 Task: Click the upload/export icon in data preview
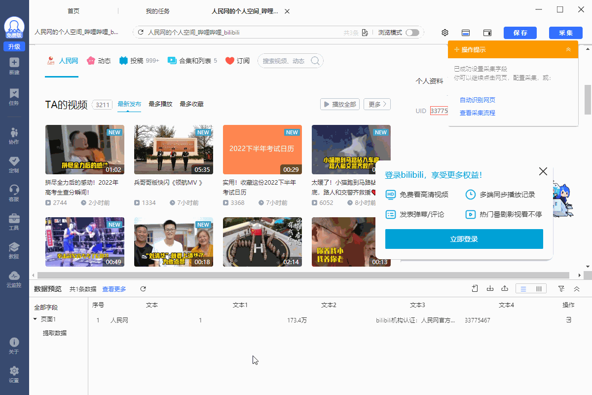pyautogui.click(x=505, y=288)
